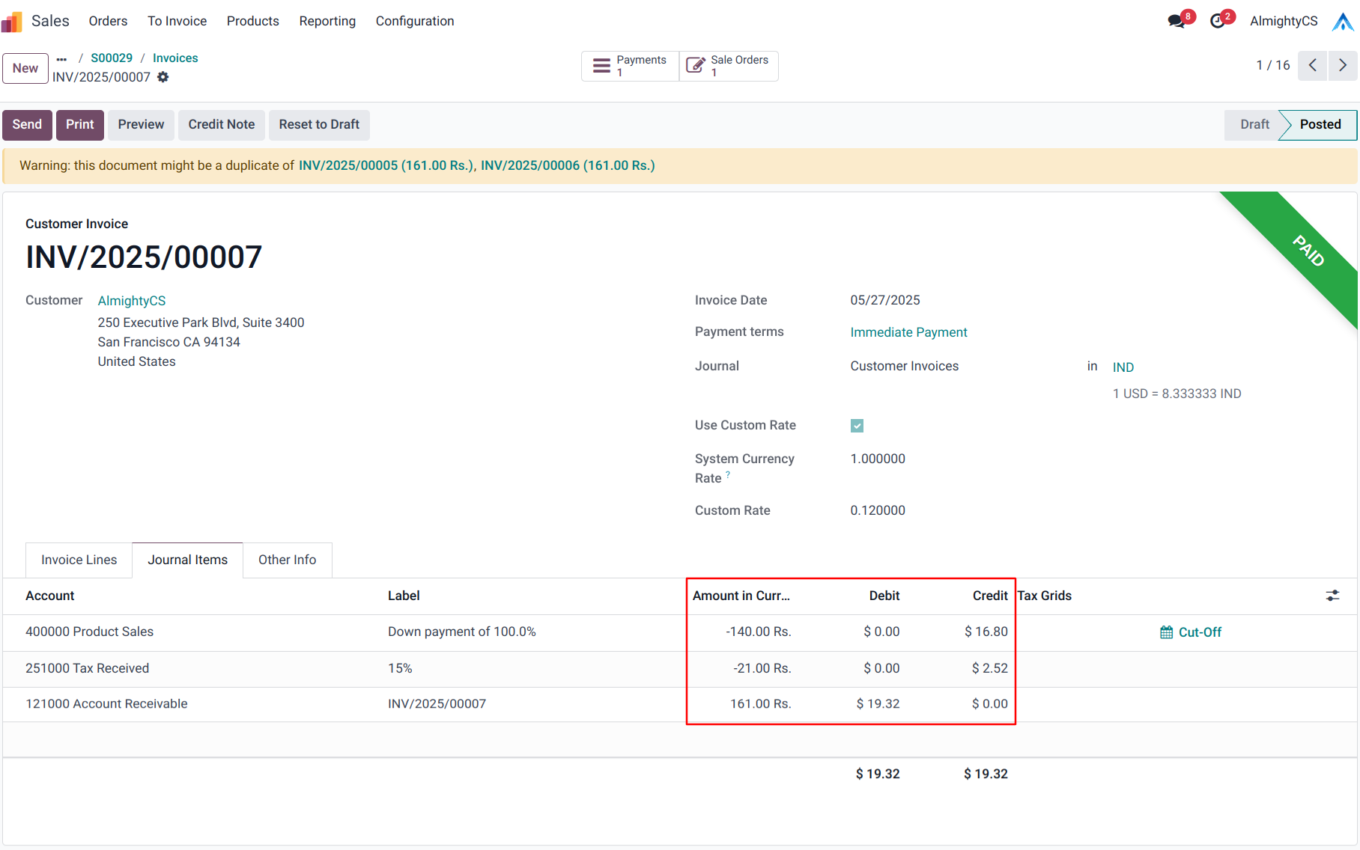
Task: Select the Draft status stage
Action: tap(1254, 125)
